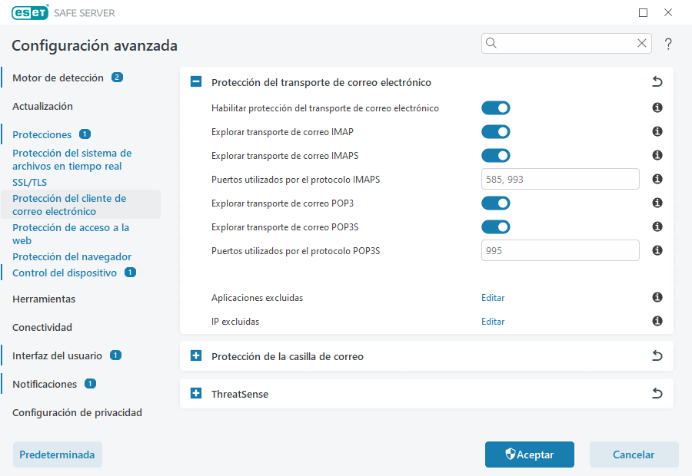
Task: Click the revert arrow on the transport protection section
Action: tap(657, 81)
